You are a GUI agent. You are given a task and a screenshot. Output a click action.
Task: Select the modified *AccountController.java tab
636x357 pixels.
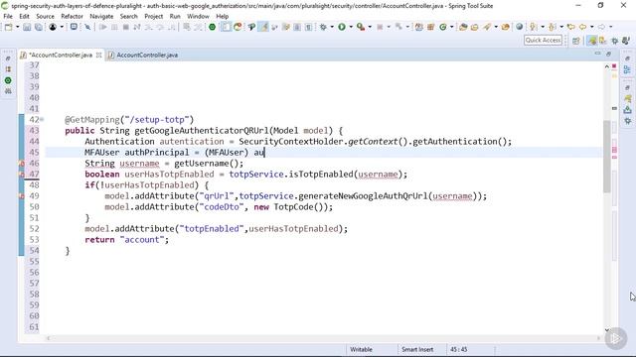coord(61,56)
